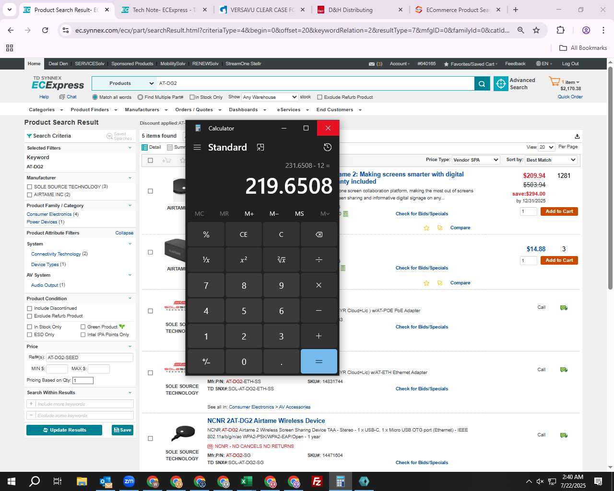Click the M+ memory add key
Viewport: 614px width, 491px height.
pyautogui.click(x=249, y=214)
